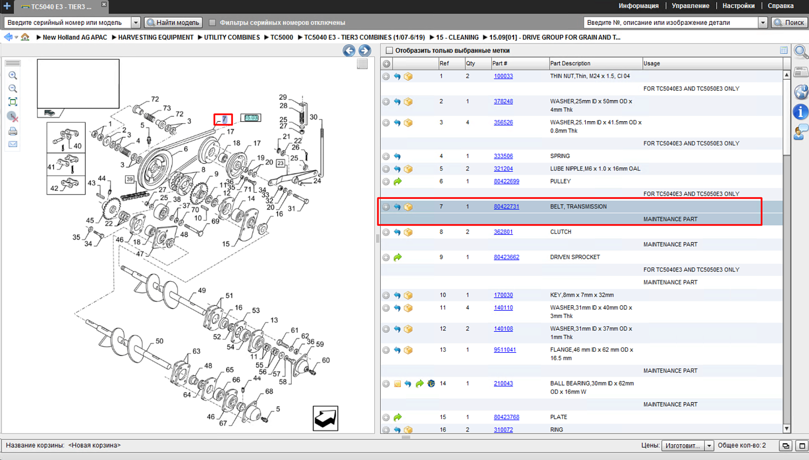Click the green arrow icon for PULLEY row
The width and height of the screenshot is (809, 460).
(397, 182)
